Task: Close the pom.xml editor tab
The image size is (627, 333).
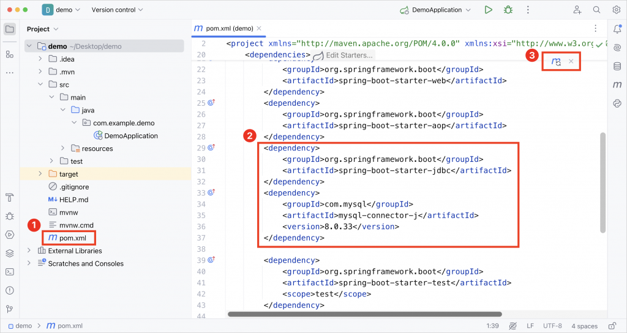Action: (x=259, y=28)
